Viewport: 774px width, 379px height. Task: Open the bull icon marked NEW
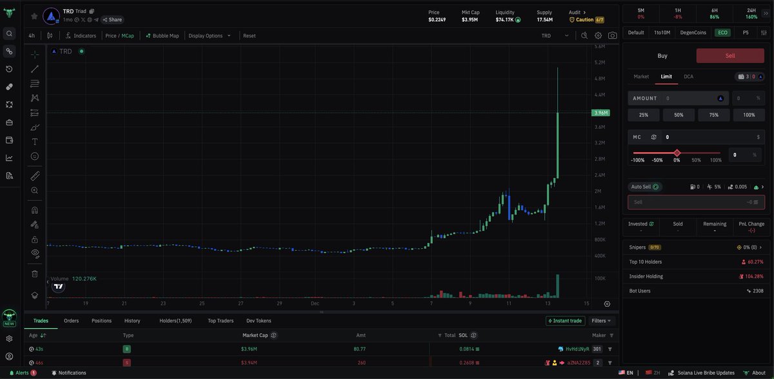click(x=9, y=318)
